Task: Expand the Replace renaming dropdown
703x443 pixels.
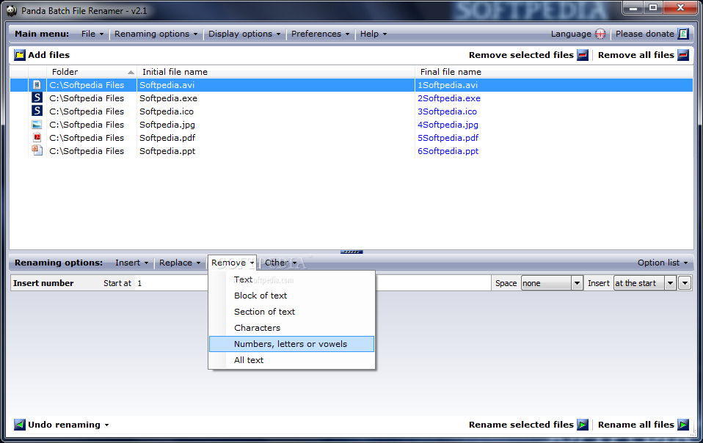Action: [180, 263]
